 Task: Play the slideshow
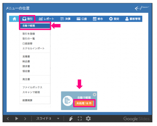[17, 119]
